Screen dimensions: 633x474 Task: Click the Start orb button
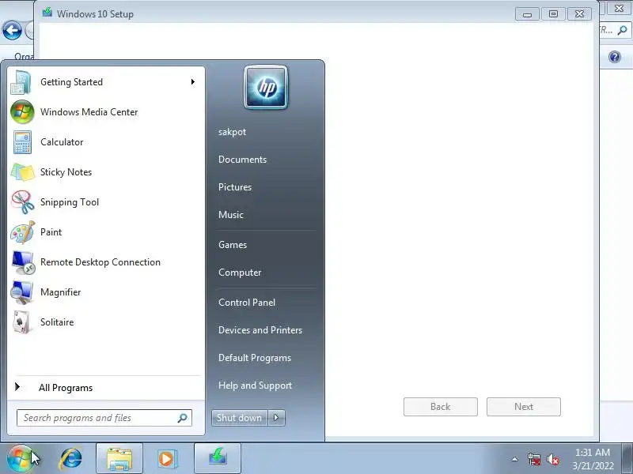(x=21, y=459)
